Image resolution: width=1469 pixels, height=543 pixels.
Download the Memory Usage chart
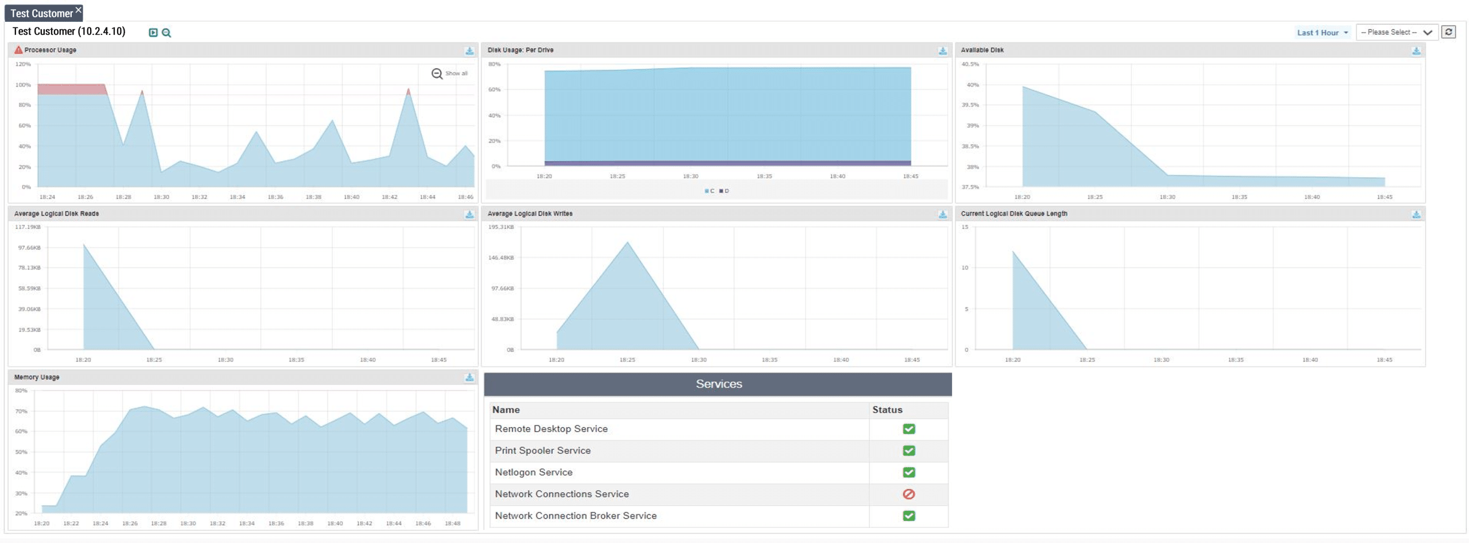coord(469,377)
